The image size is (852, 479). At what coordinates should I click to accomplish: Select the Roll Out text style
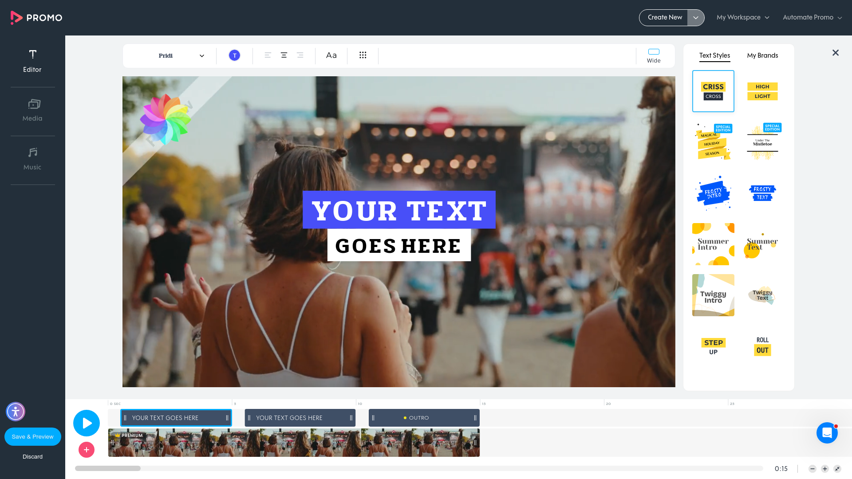click(762, 346)
